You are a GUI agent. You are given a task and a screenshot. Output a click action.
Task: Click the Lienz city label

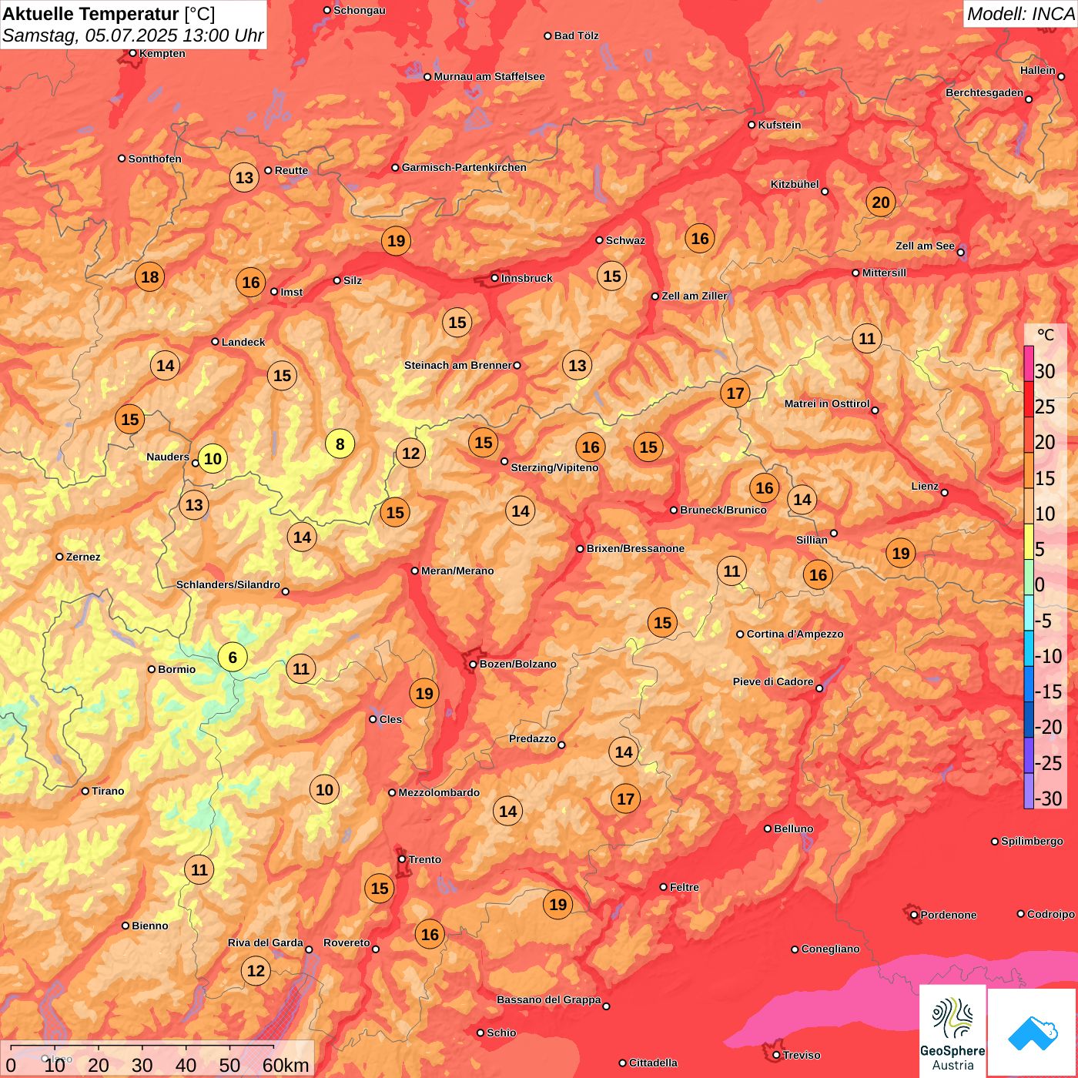coord(925,486)
